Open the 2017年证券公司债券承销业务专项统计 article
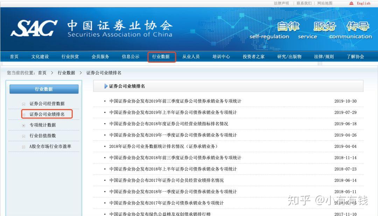Image resolution: width=378 pixels, height=216 pixels. (167, 203)
